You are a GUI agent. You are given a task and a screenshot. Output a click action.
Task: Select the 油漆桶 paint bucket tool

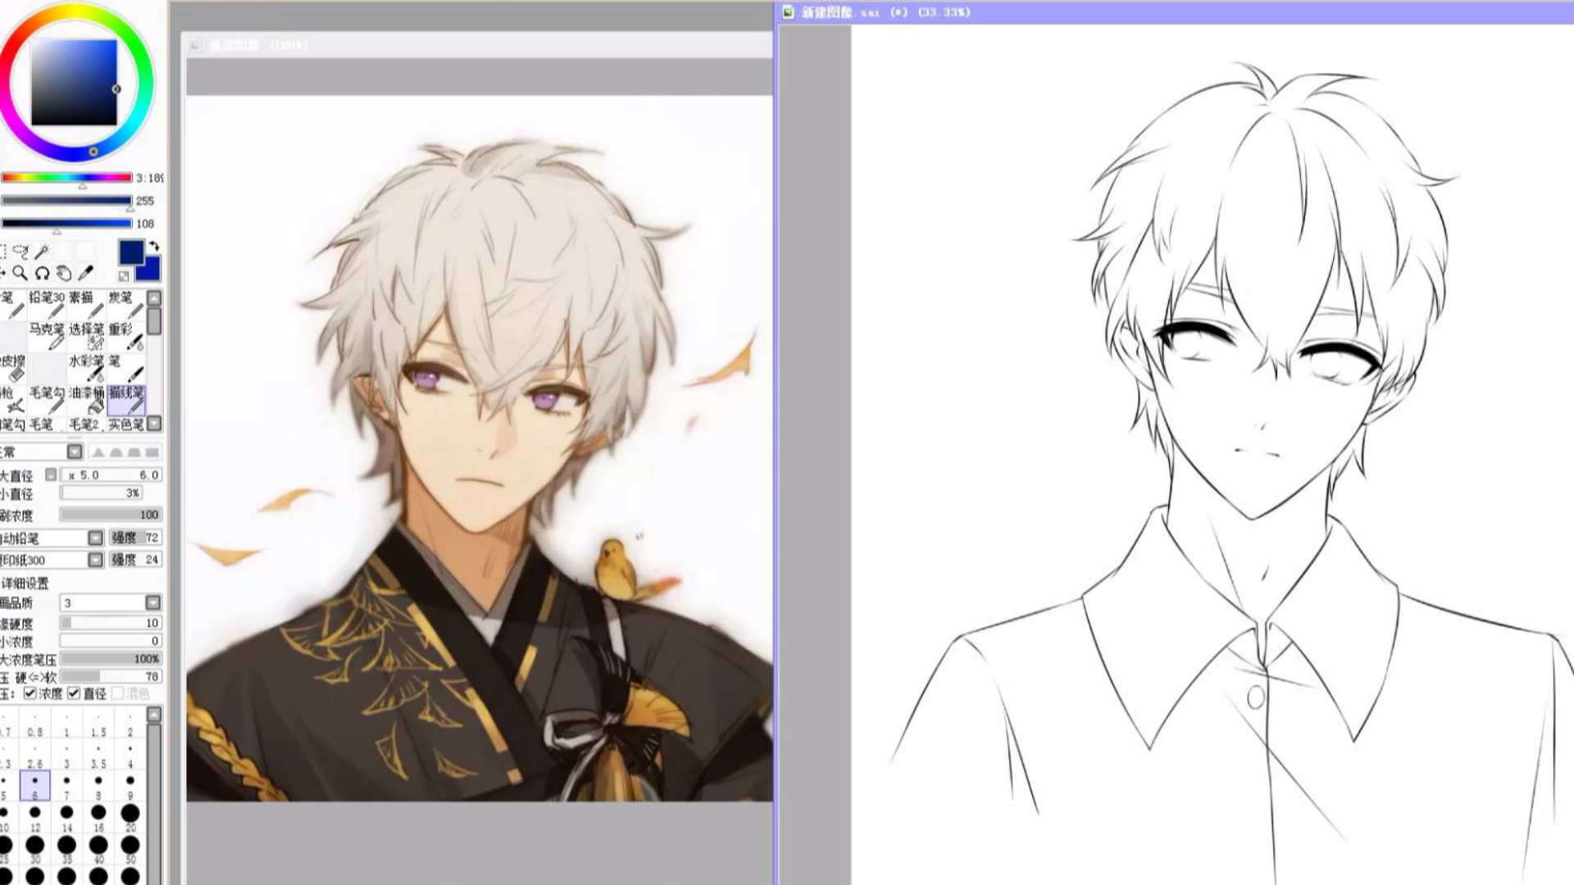[86, 400]
